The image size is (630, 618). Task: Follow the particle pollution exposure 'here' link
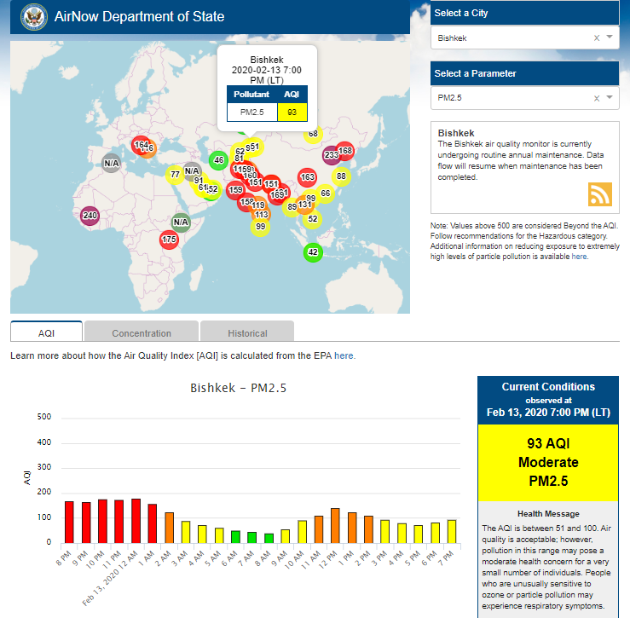point(579,256)
